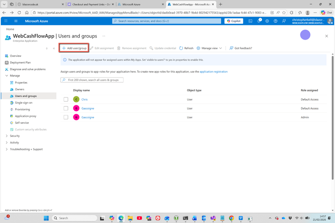The width and height of the screenshot is (335, 223).
Task: Click Add user/group button
Action: click(74, 48)
